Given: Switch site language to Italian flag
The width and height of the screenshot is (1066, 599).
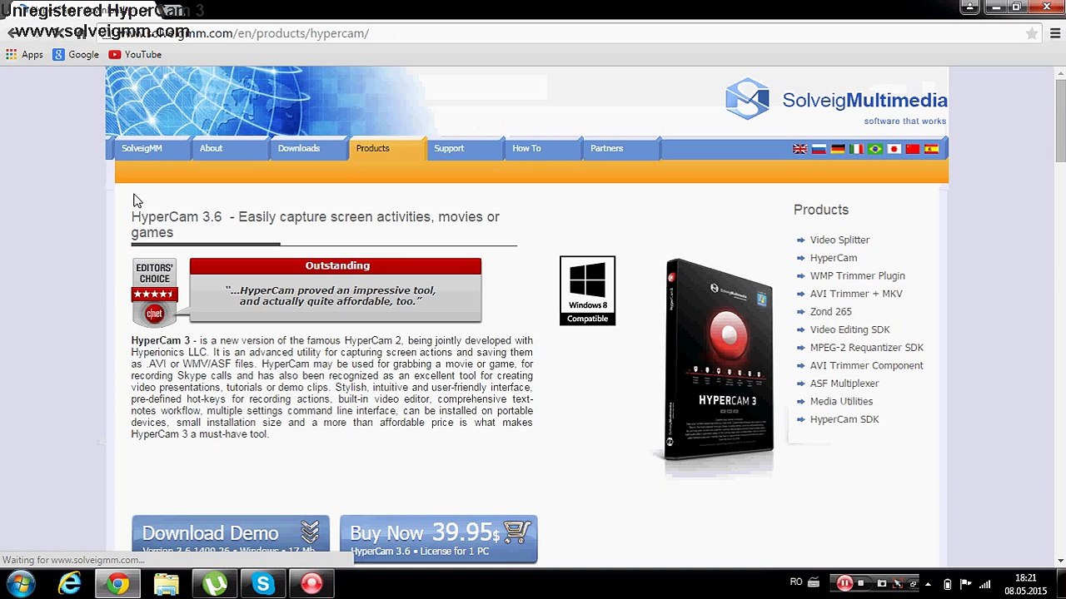Looking at the screenshot, I should click(x=856, y=149).
